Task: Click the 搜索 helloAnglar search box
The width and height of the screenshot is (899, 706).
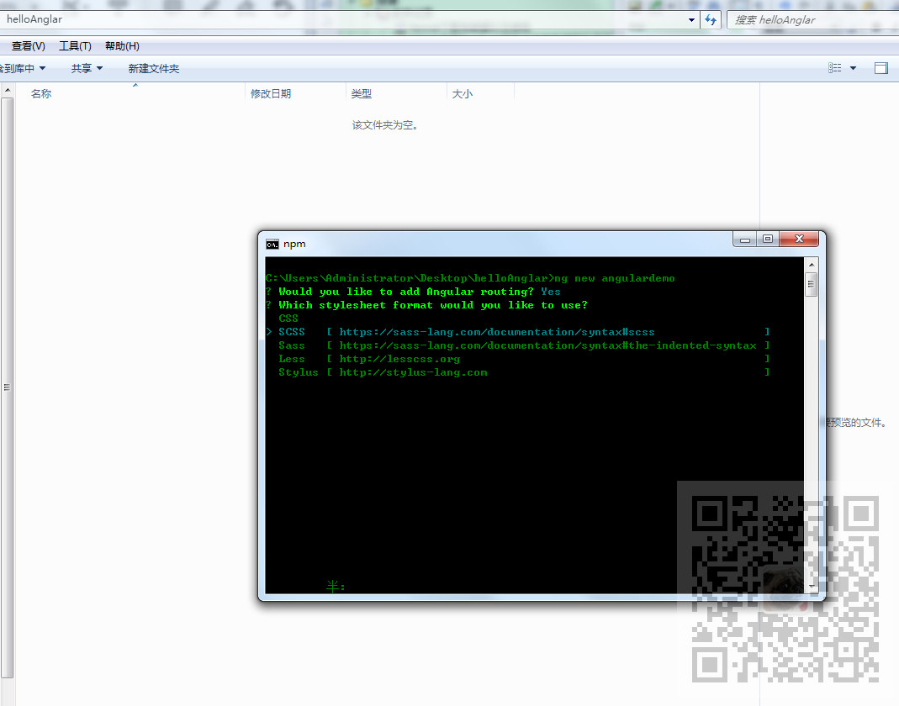Action: (812, 20)
